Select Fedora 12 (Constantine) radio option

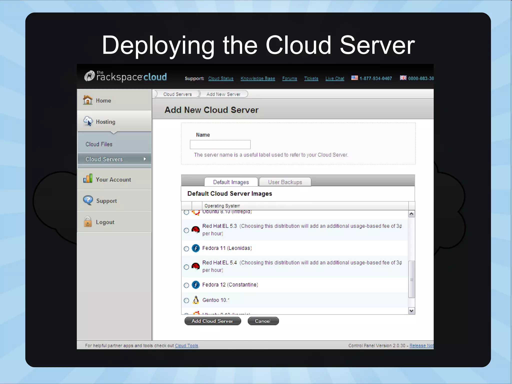coord(186,285)
